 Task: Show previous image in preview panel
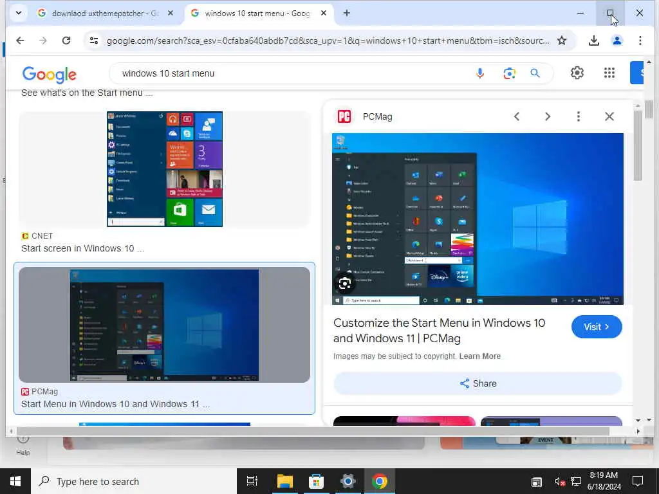tap(517, 116)
